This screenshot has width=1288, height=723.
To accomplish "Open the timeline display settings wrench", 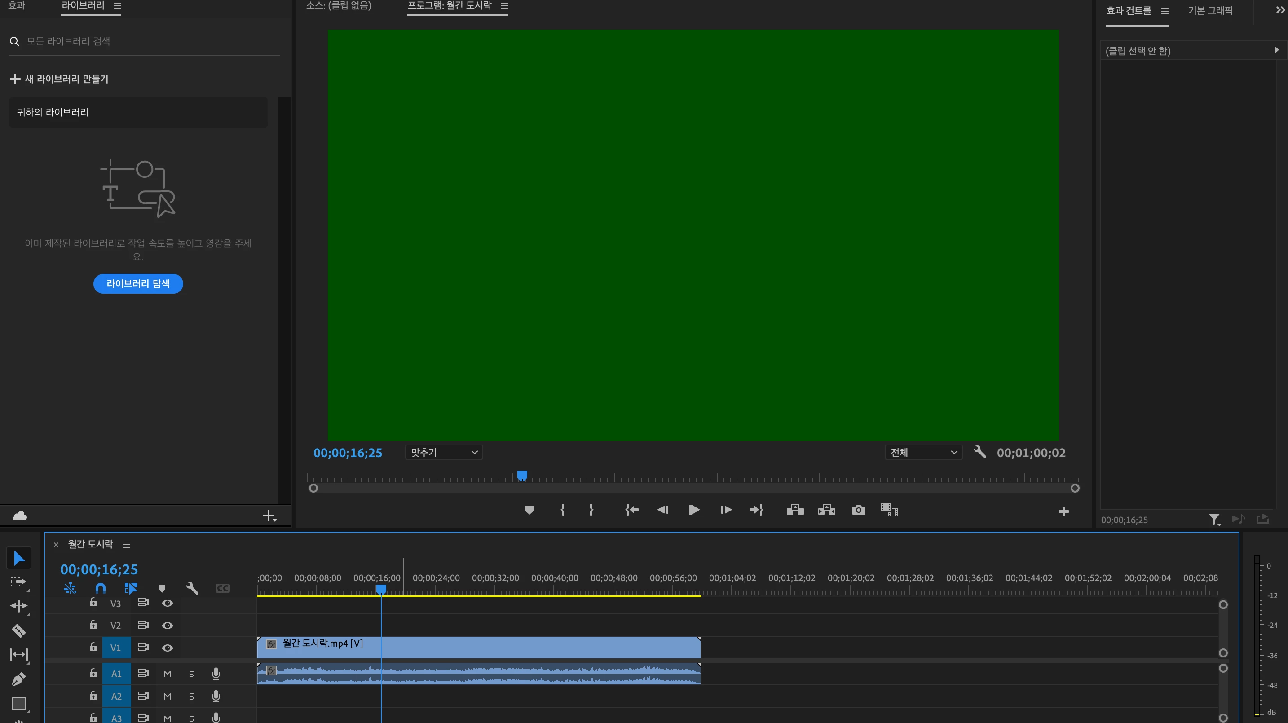I will (x=192, y=588).
